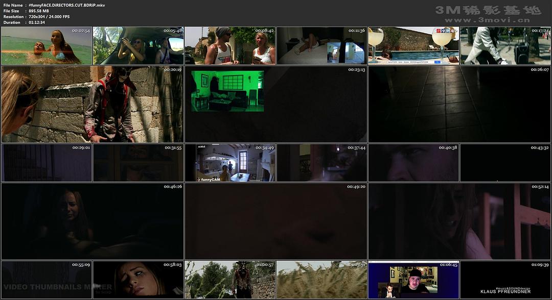Viewport: 552px width, 300px height.
Task: Click the 00:02:54 thumbnail of swimmers in water
Action: (47, 46)
